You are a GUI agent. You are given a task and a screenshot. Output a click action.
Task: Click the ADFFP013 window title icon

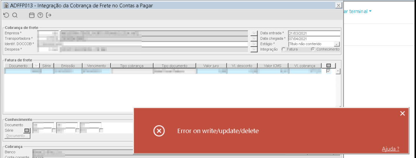[6, 5]
